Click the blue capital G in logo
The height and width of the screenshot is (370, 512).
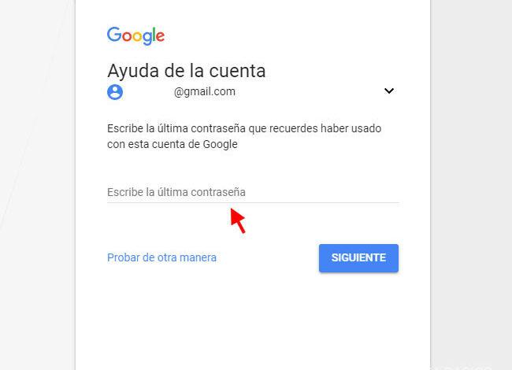pyautogui.click(x=114, y=34)
